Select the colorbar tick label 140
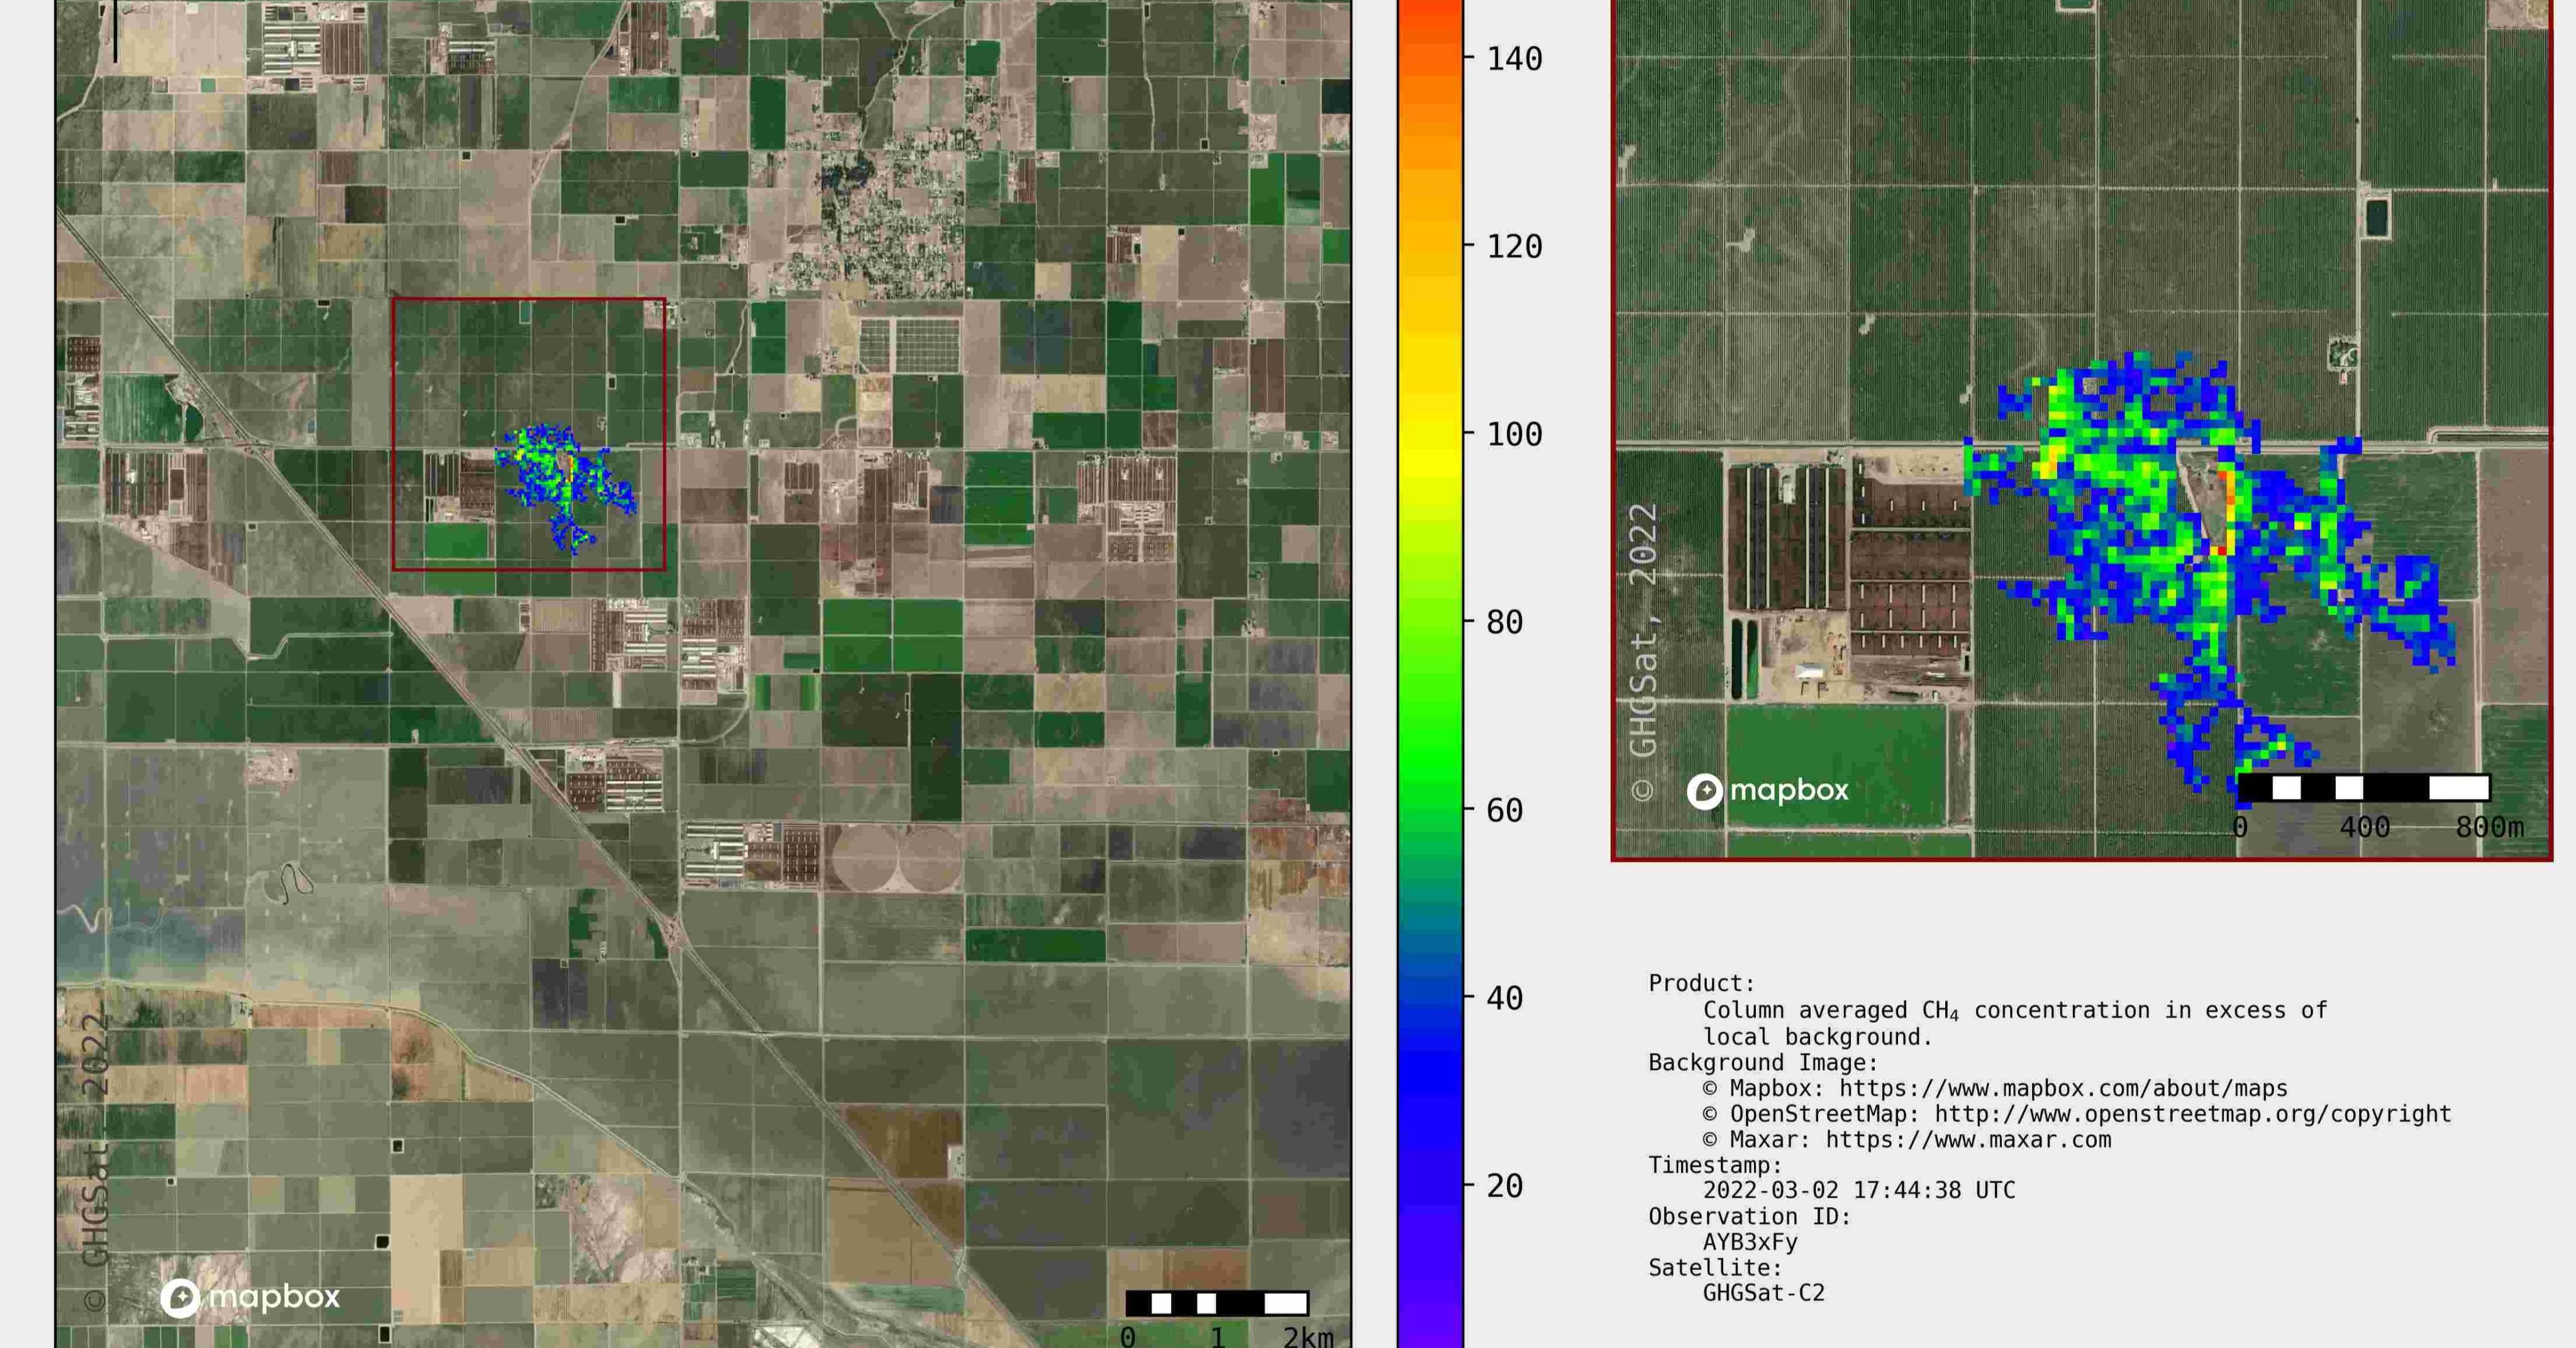Viewport: 2576px width, 1348px height. (x=1514, y=59)
